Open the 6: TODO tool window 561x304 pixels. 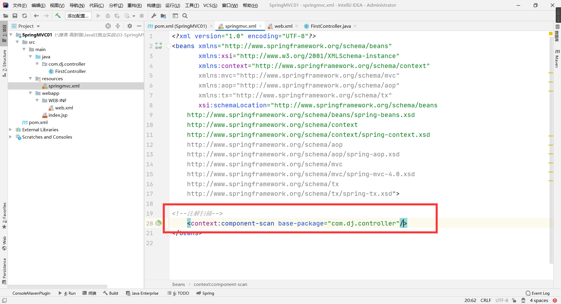178,293
